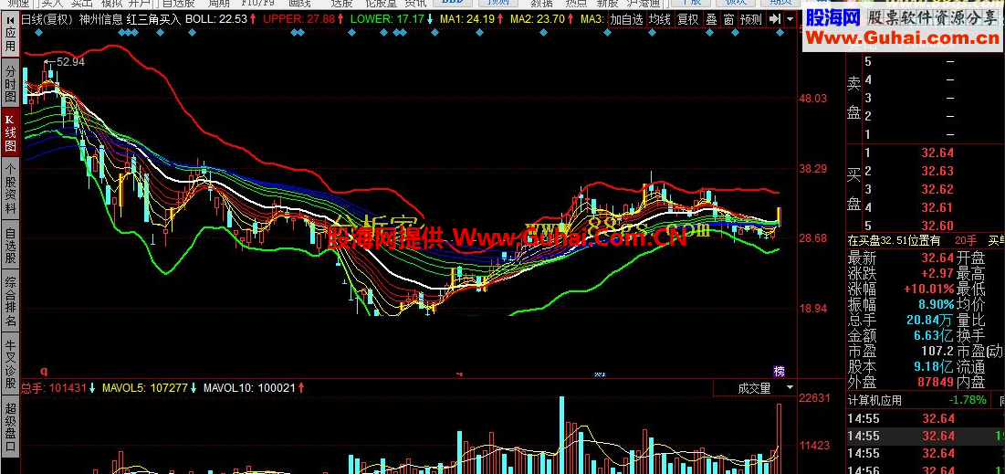Click the 预测 button in the chart header
The width and height of the screenshot is (1005, 474).
(x=750, y=19)
